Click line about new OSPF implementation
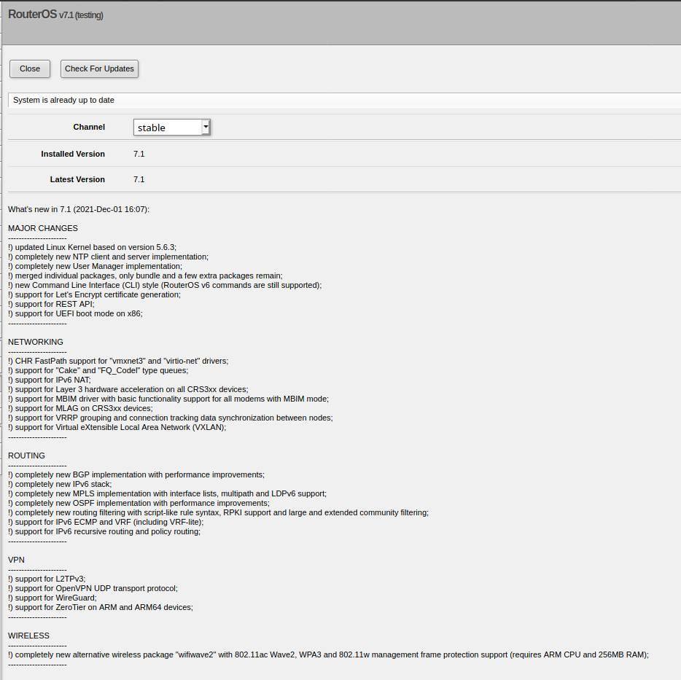 pyautogui.click(x=139, y=504)
